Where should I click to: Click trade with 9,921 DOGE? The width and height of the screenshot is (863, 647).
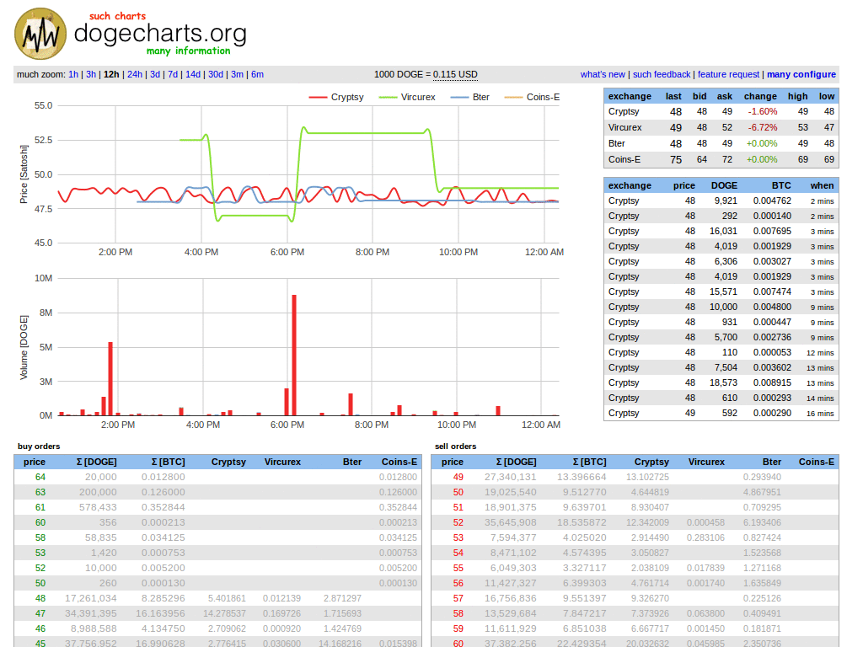click(721, 201)
